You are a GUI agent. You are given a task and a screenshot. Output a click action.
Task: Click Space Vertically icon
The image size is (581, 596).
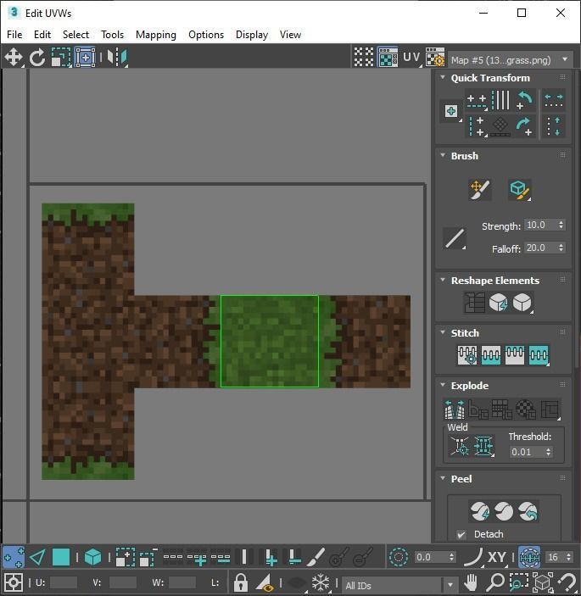[x=554, y=125]
